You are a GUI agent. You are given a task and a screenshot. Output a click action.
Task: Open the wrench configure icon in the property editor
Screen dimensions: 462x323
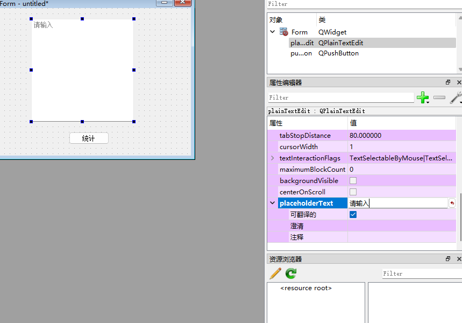coord(456,97)
